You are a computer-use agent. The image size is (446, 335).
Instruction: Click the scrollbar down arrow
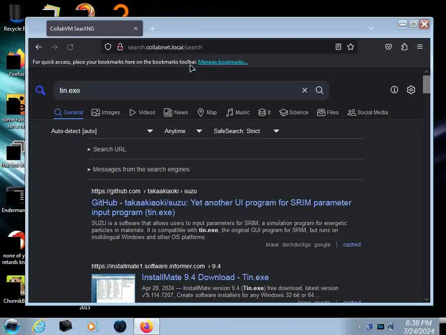click(x=426, y=299)
